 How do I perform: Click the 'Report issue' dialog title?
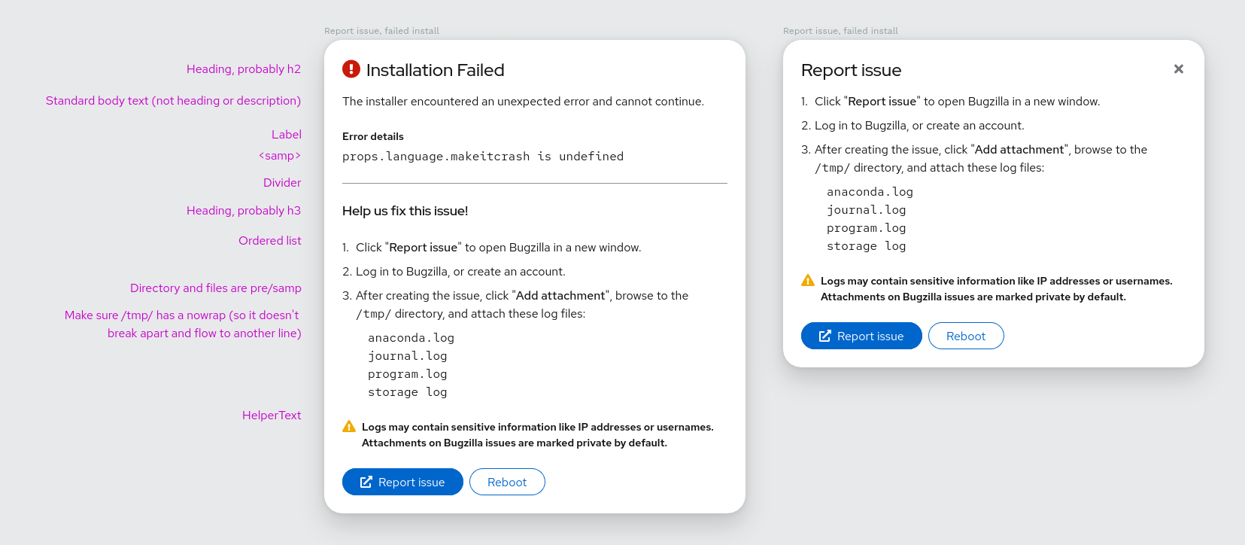click(851, 70)
